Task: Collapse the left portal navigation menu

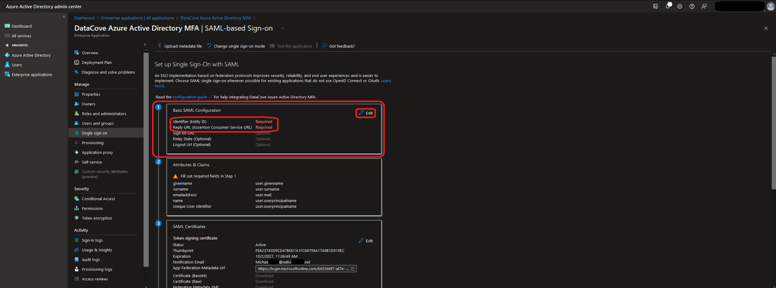Action: 64,17
